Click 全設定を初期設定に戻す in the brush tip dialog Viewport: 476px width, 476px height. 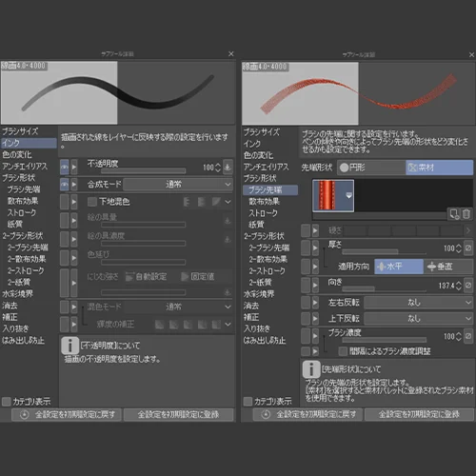[307, 414]
